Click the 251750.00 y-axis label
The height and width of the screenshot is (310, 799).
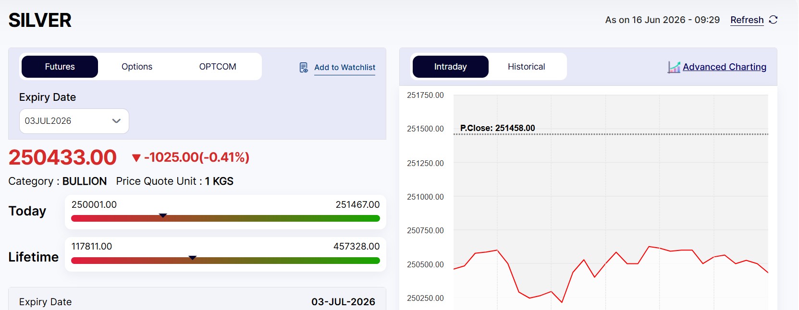(425, 95)
